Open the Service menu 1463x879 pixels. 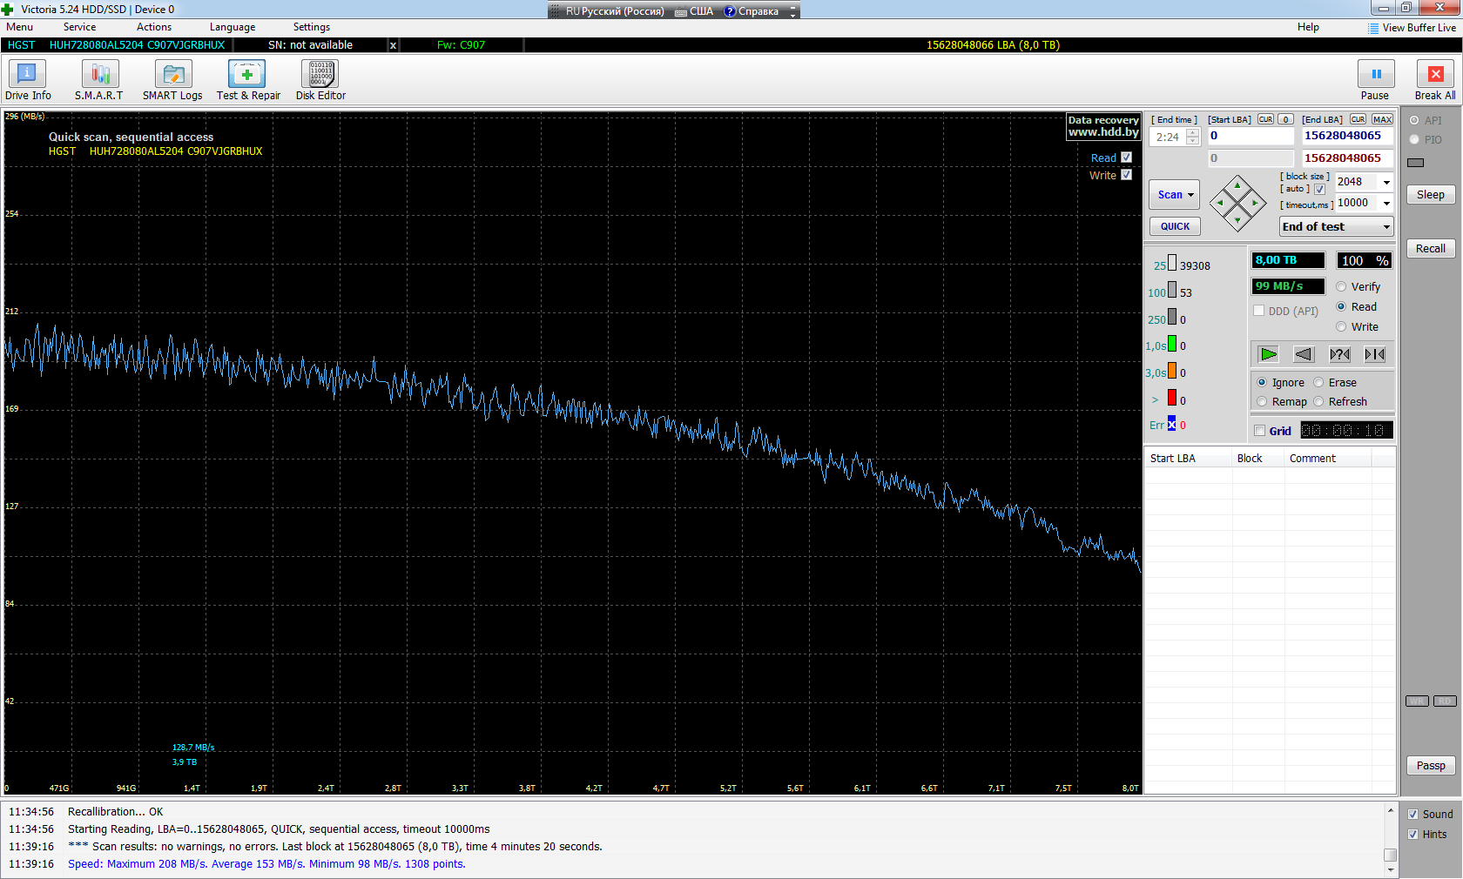[79, 27]
